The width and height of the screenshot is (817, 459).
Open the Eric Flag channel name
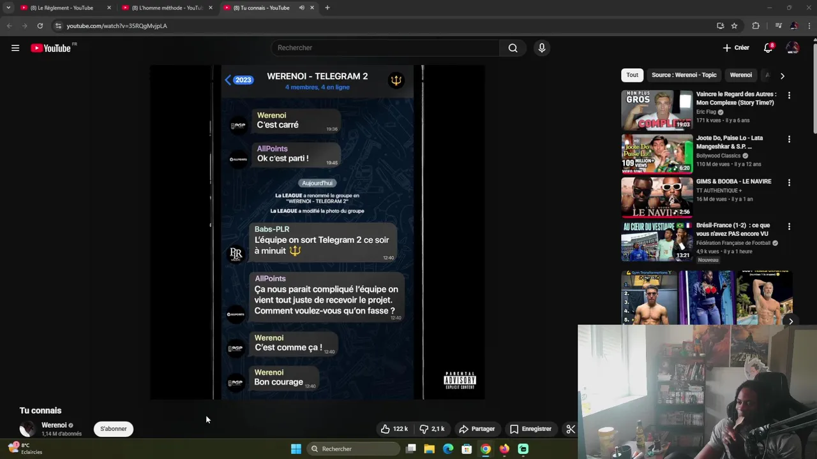(x=706, y=112)
